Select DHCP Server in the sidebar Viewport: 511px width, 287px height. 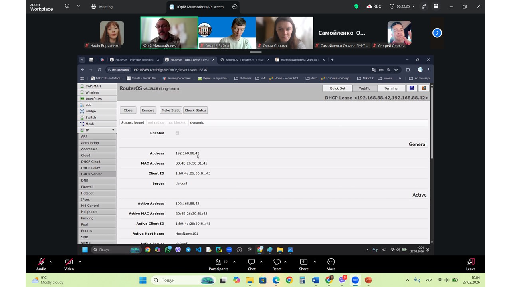[91, 174]
